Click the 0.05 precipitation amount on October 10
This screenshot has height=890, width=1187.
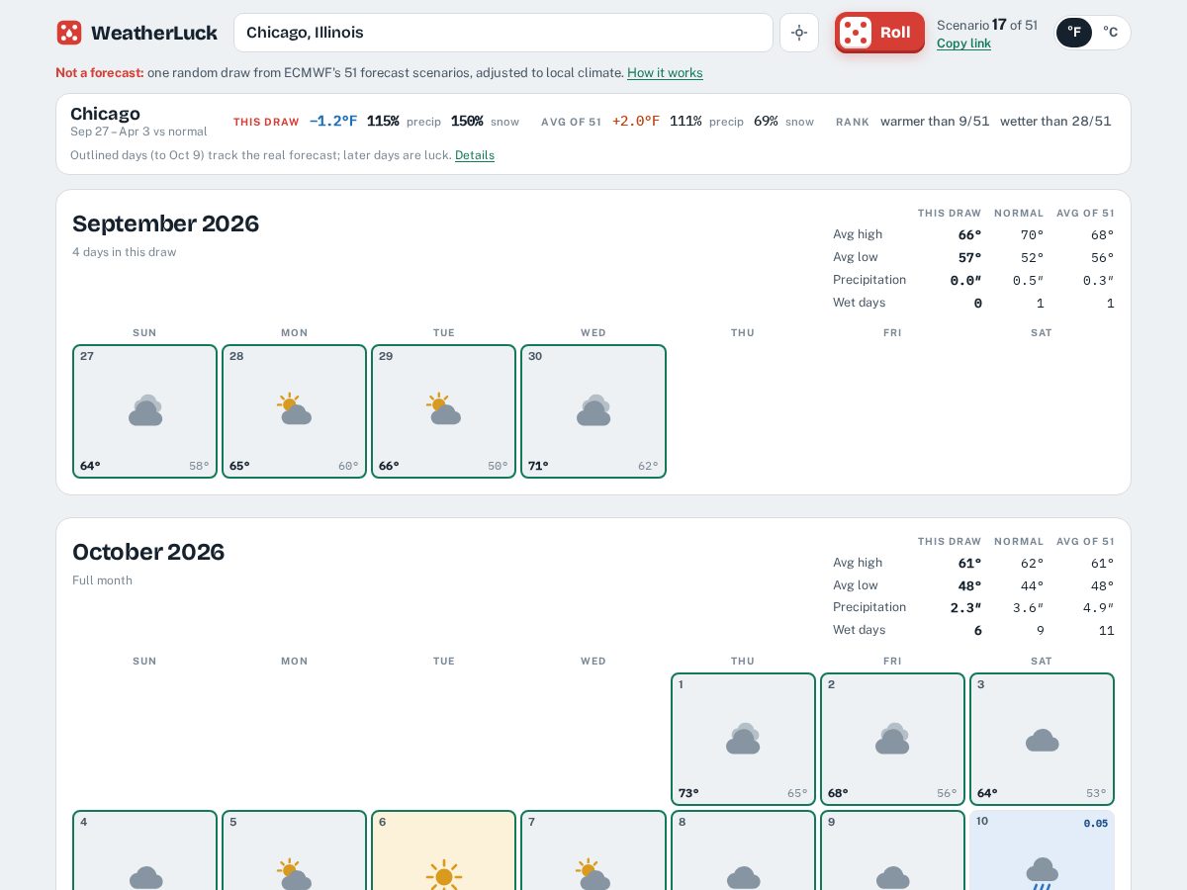click(x=1095, y=823)
